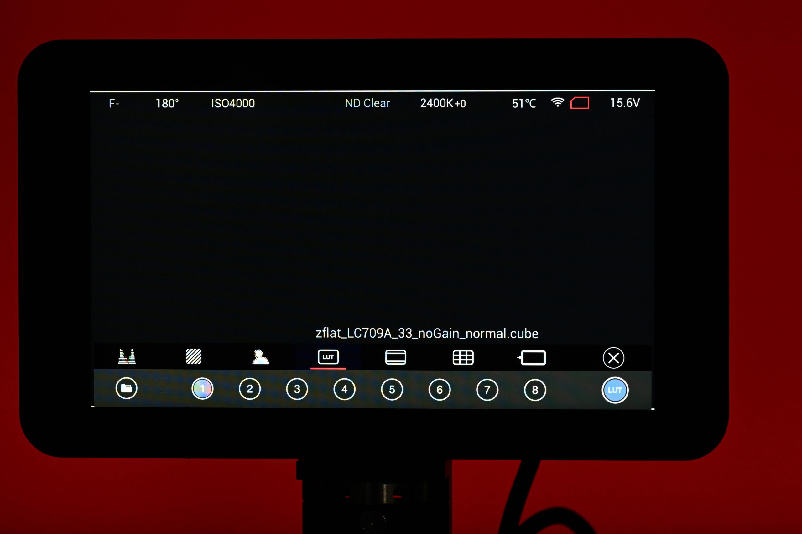Toggle the blue LUT enable button
The width and height of the screenshot is (802, 534).
pyautogui.click(x=615, y=390)
